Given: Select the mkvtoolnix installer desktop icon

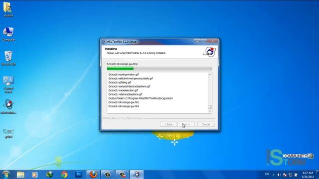Looking at the screenshot, I should click(x=8, y=107).
